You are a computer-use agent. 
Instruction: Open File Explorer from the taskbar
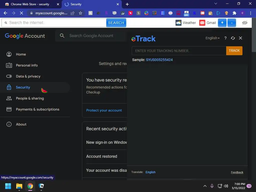(x=19, y=186)
